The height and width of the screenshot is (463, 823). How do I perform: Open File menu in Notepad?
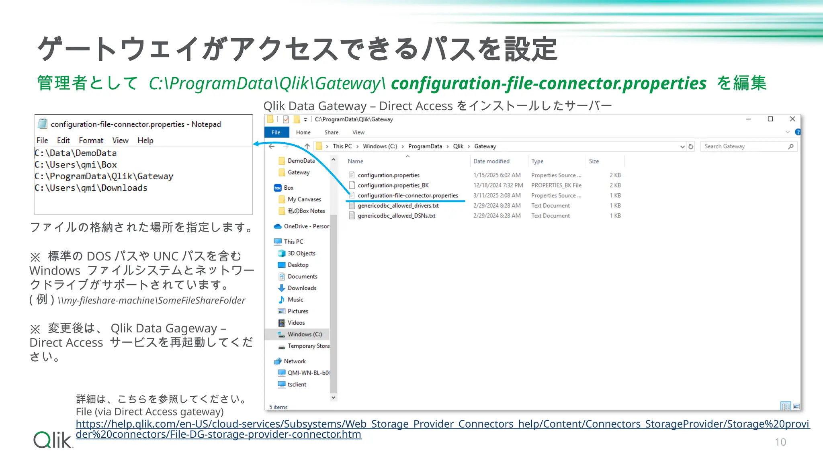click(x=42, y=140)
